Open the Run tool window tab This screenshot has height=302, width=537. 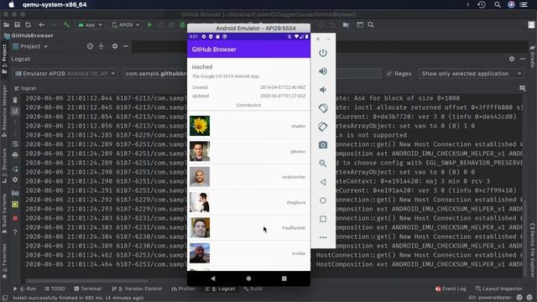point(24,289)
